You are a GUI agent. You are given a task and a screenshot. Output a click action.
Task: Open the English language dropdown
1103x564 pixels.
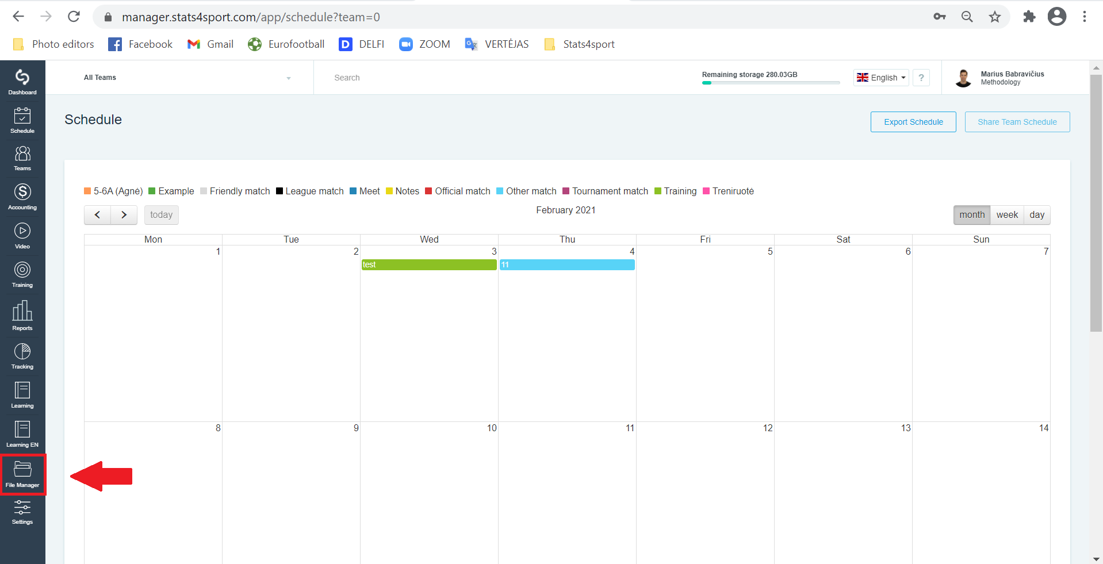pyautogui.click(x=881, y=78)
